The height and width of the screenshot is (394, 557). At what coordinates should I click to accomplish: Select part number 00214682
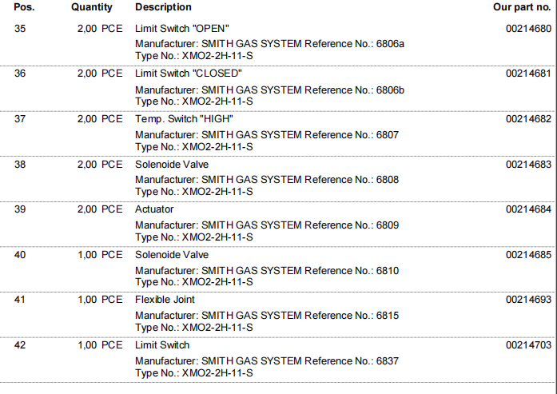(528, 119)
